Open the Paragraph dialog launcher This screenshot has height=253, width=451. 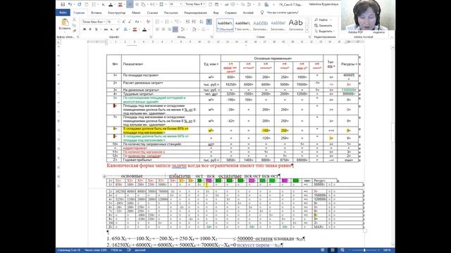(x=211, y=37)
